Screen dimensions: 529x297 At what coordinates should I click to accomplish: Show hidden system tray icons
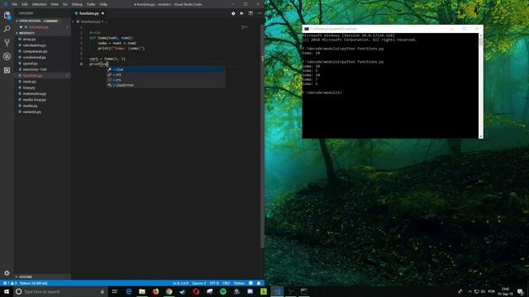point(469,291)
